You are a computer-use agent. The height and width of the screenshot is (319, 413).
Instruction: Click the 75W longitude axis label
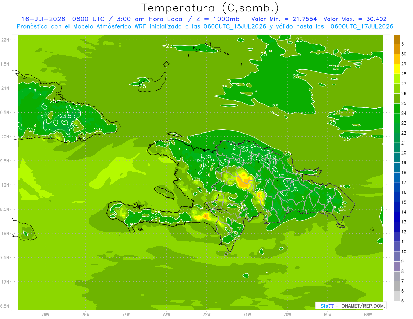pos(86,315)
